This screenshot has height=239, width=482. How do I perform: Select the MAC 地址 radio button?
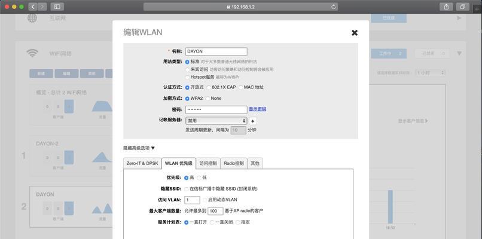click(240, 88)
